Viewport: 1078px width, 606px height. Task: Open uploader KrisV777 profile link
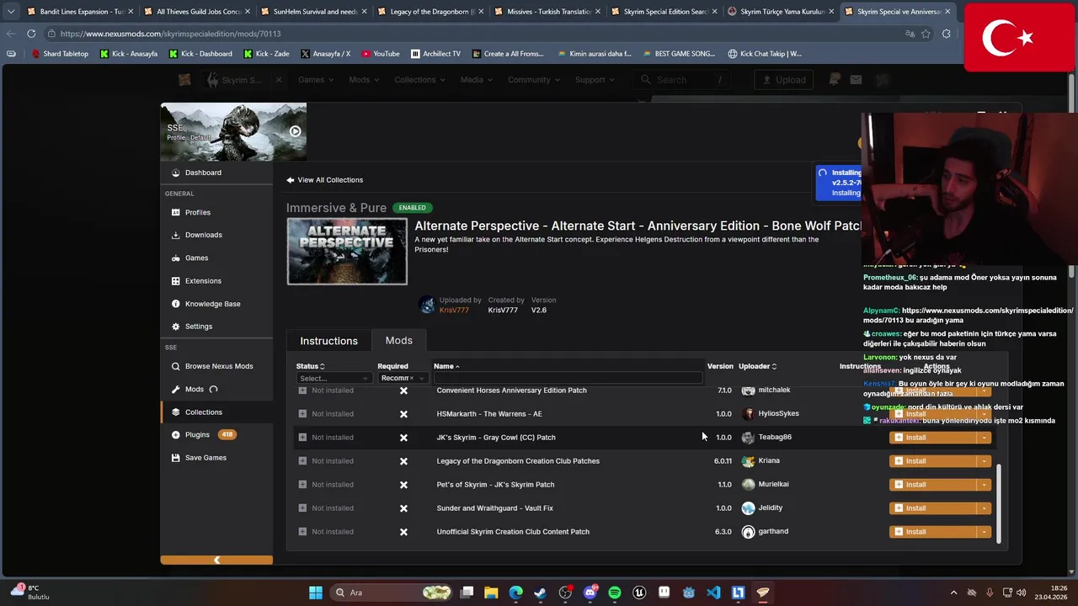click(454, 311)
